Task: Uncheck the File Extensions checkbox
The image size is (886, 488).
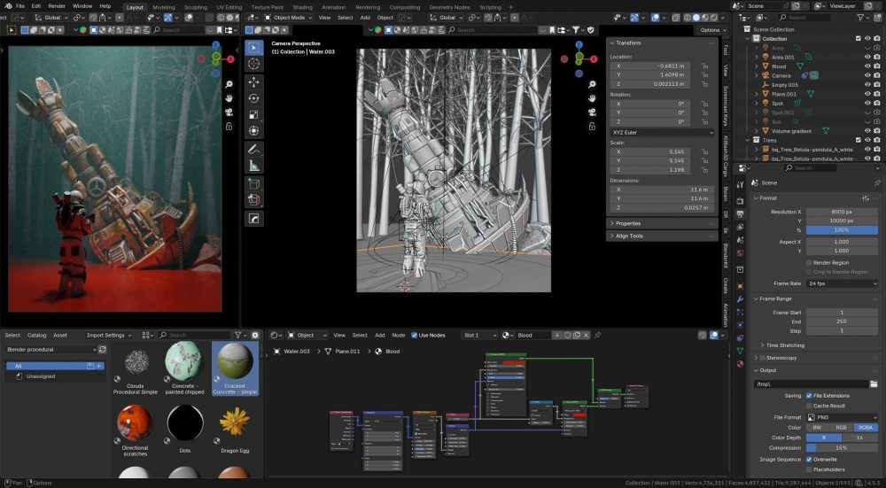Action: click(809, 396)
